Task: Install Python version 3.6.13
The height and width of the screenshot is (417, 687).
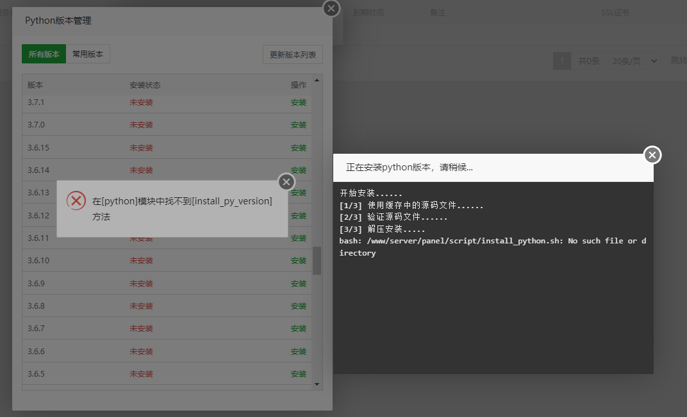Action: (299, 193)
